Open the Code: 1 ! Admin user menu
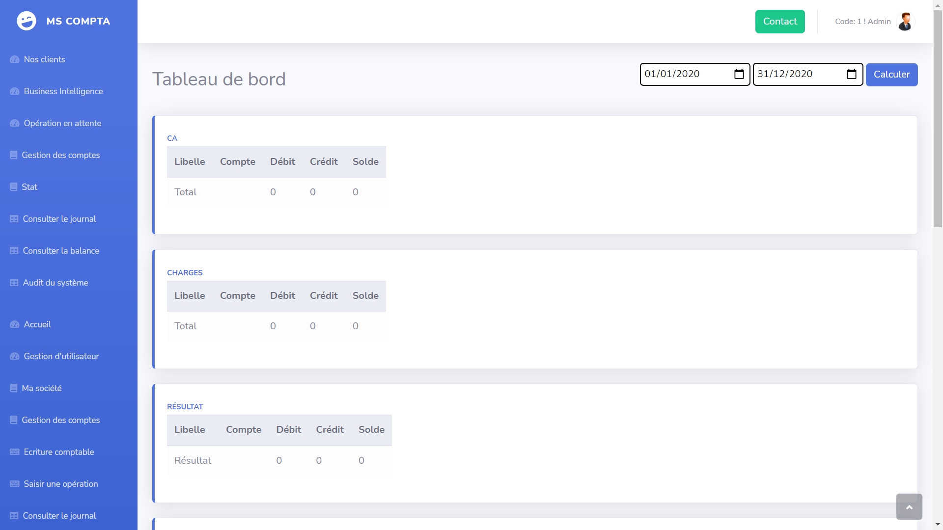The image size is (943, 530). [862, 22]
